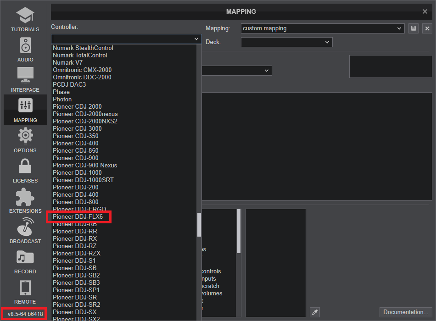Pick Pioneer CDJ-2000 from list
The height and width of the screenshot is (321, 436).
click(77, 107)
